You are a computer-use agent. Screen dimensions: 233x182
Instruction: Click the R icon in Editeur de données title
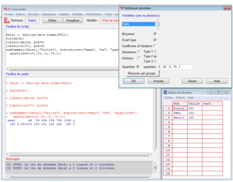click(165, 92)
